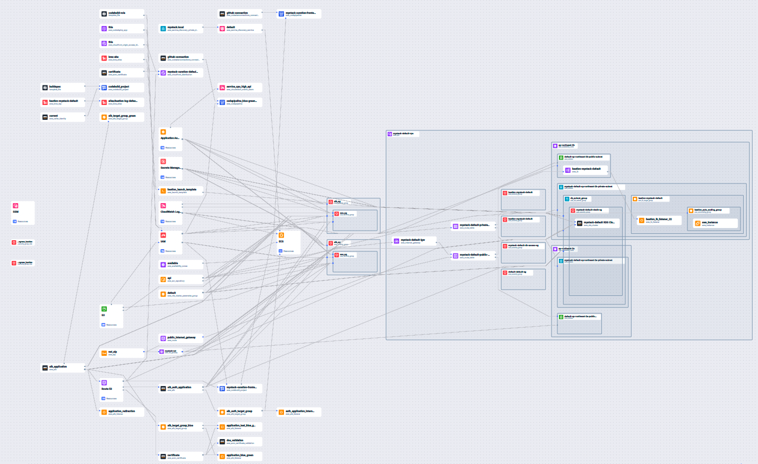Expand the S3 resources count badge
The height and width of the screenshot is (464, 758).
point(104,325)
